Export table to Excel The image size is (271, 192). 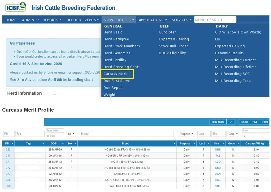(245, 122)
